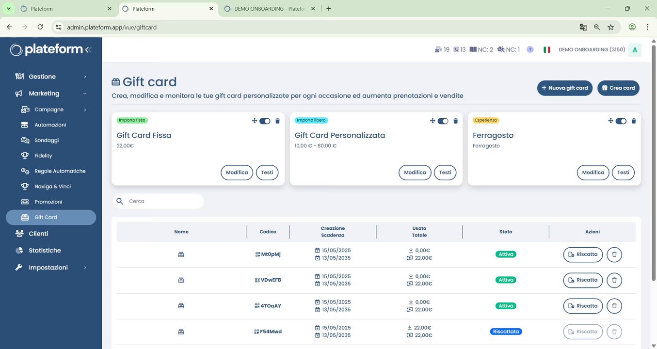Go back with the browser back arrow
The width and height of the screenshot is (657, 349).
tap(10, 27)
